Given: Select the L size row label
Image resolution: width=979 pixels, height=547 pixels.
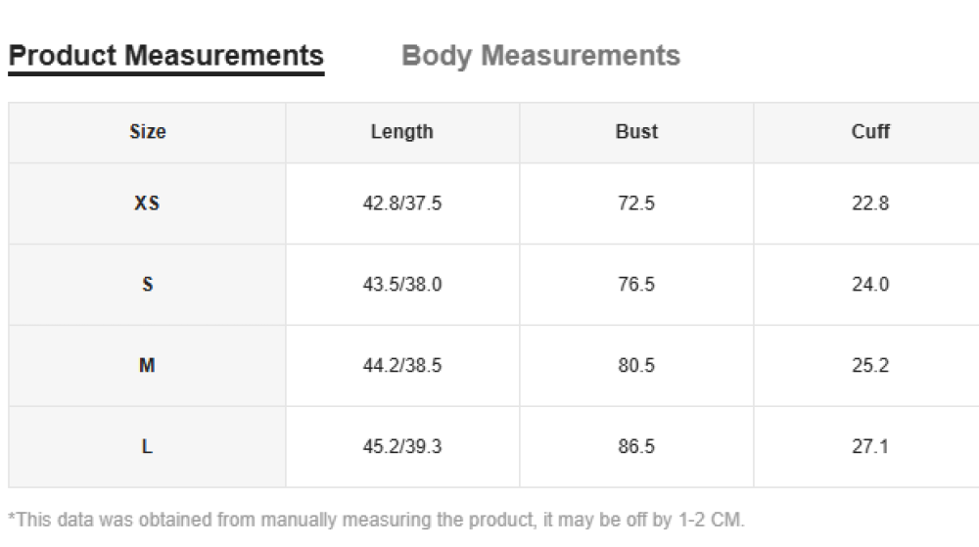Looking at the screenshot, I should coord(148,446).
